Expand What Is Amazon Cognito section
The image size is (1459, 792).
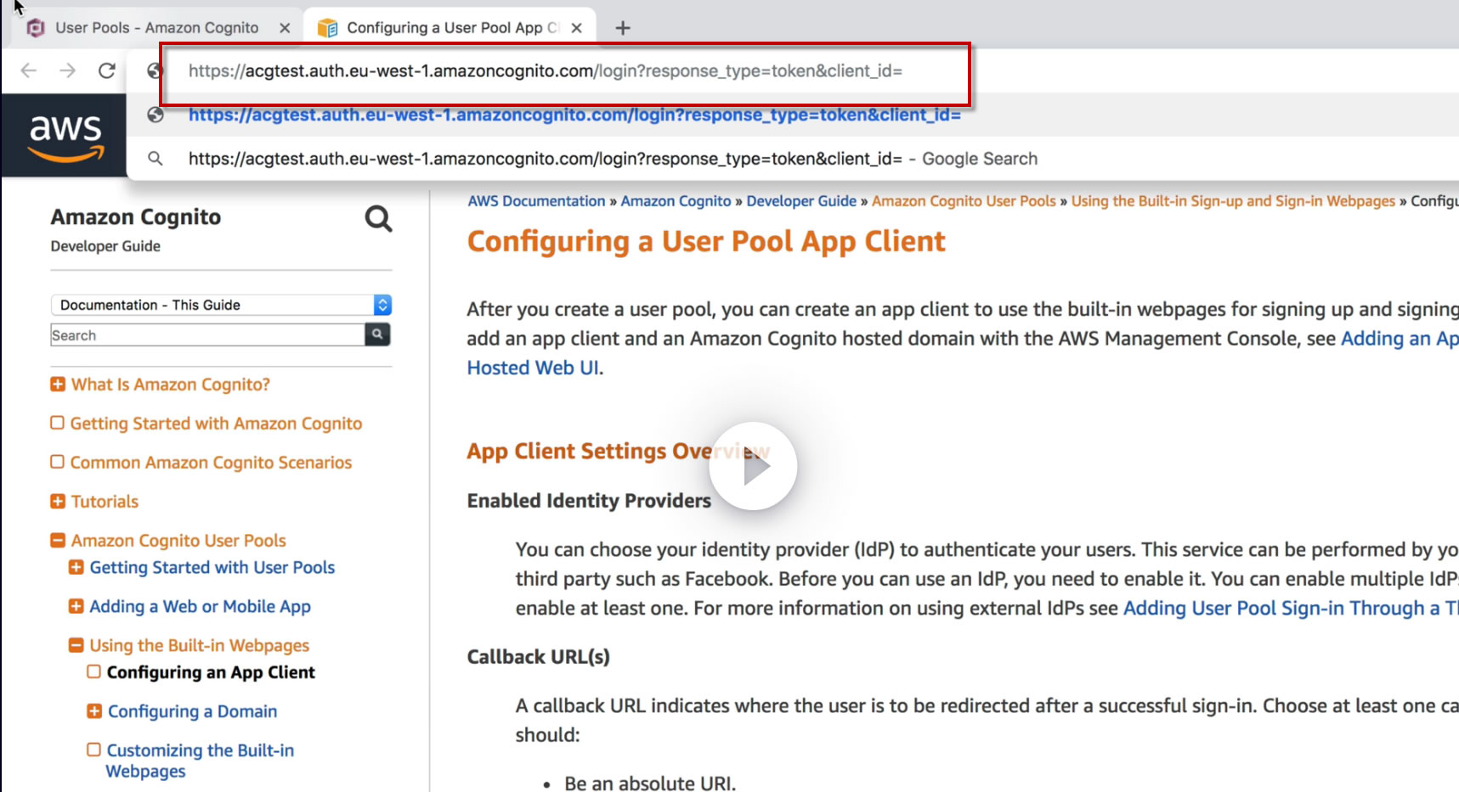(58, 385)
